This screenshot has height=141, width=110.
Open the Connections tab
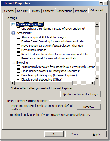click(x=64, y=11)
